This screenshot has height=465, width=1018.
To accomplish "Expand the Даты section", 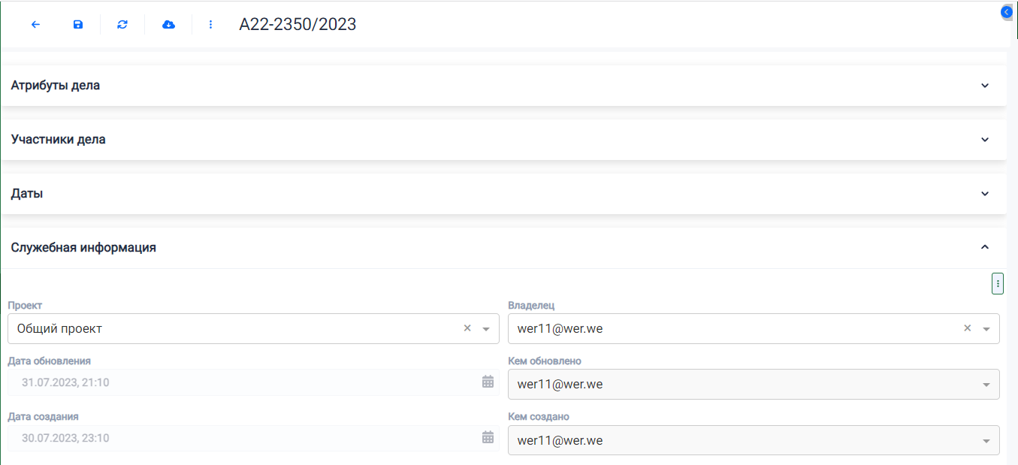I will (x=985, y=194).
